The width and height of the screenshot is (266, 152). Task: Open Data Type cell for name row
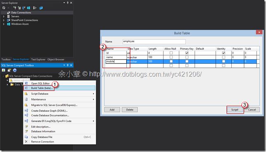click(x=137, y=57)
